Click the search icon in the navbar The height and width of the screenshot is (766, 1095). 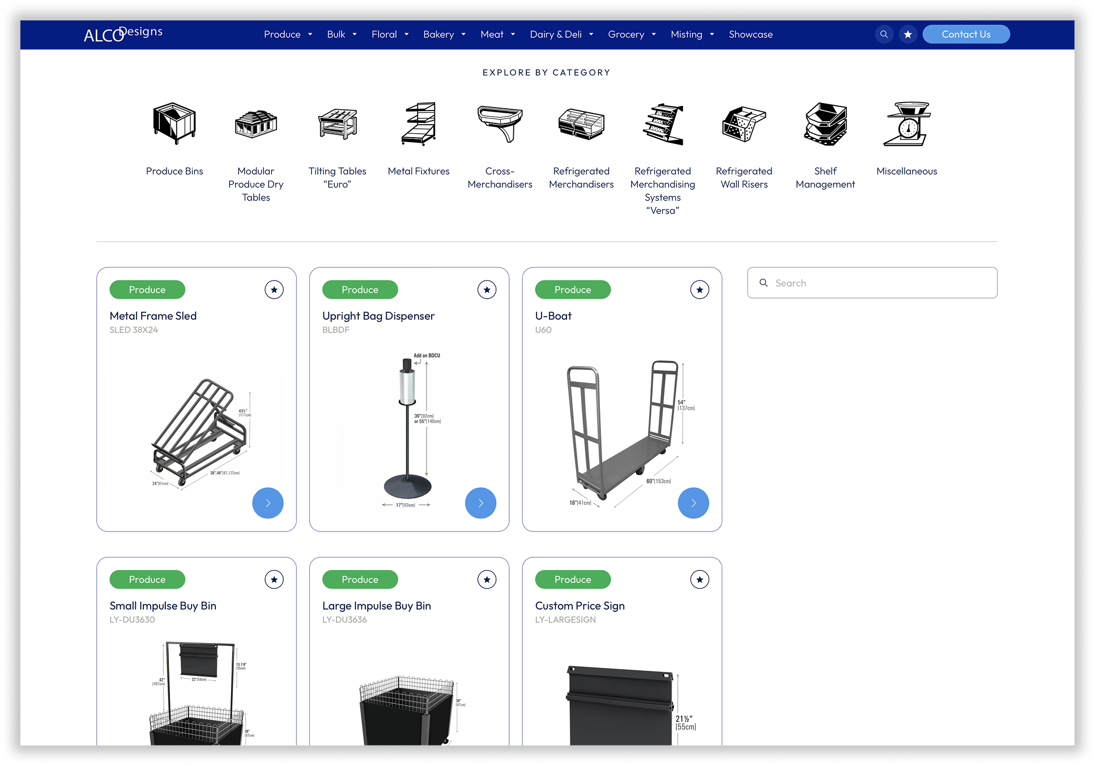point(884,35)
